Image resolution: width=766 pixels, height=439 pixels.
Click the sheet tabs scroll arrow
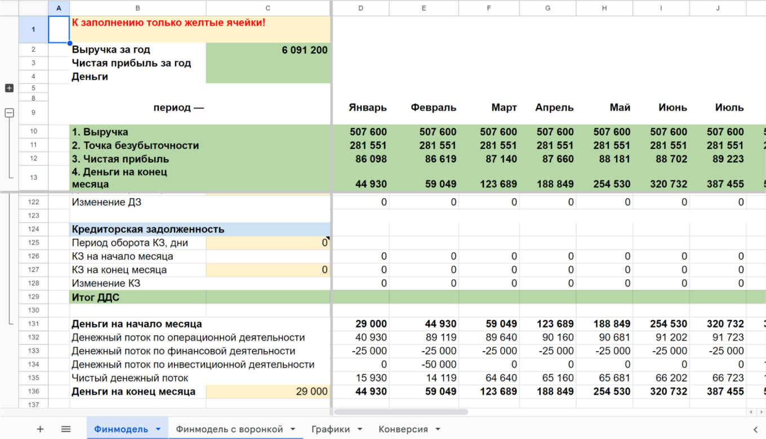click(x=755, y=429)
